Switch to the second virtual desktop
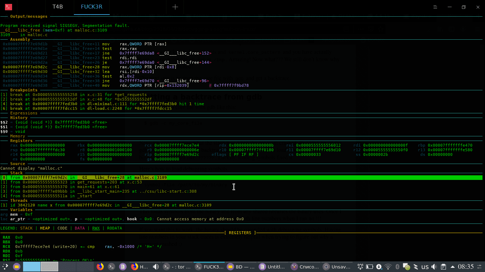485x272 pixels. (49, 267)
